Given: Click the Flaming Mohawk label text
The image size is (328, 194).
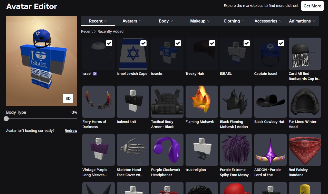Looking at the screenshot, I should point(200,122).
